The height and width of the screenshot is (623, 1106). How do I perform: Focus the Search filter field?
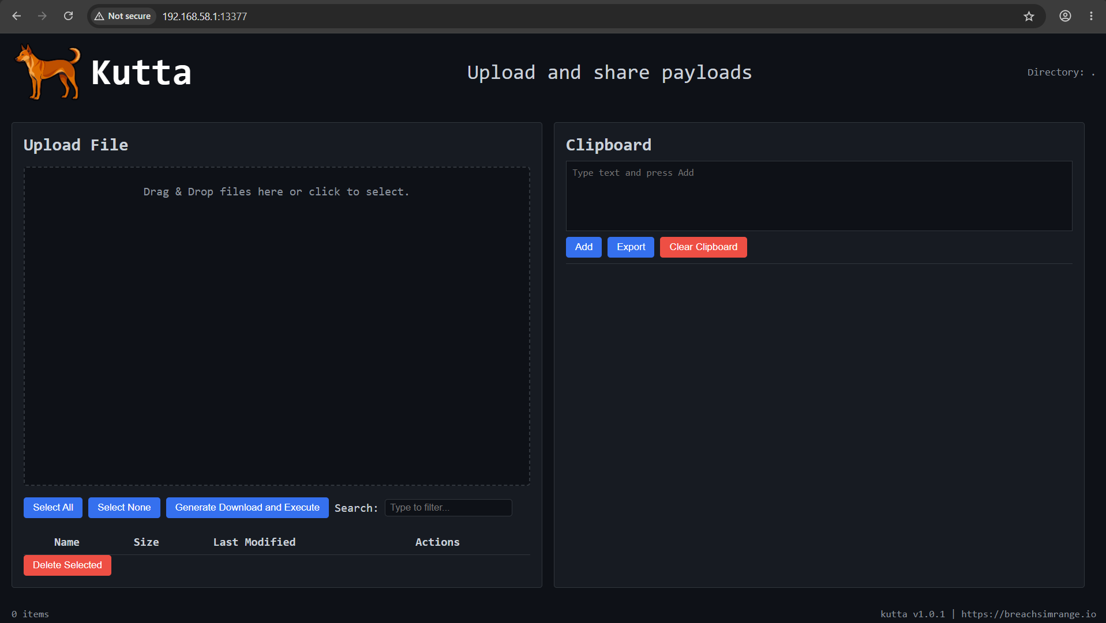[448, 508]
